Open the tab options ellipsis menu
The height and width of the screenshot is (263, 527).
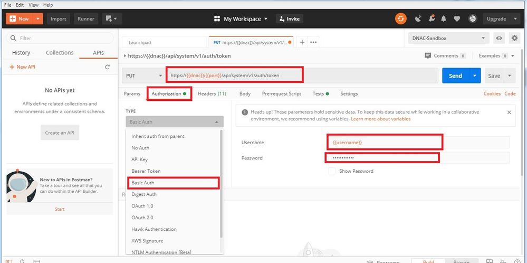[x=313, y=42]
